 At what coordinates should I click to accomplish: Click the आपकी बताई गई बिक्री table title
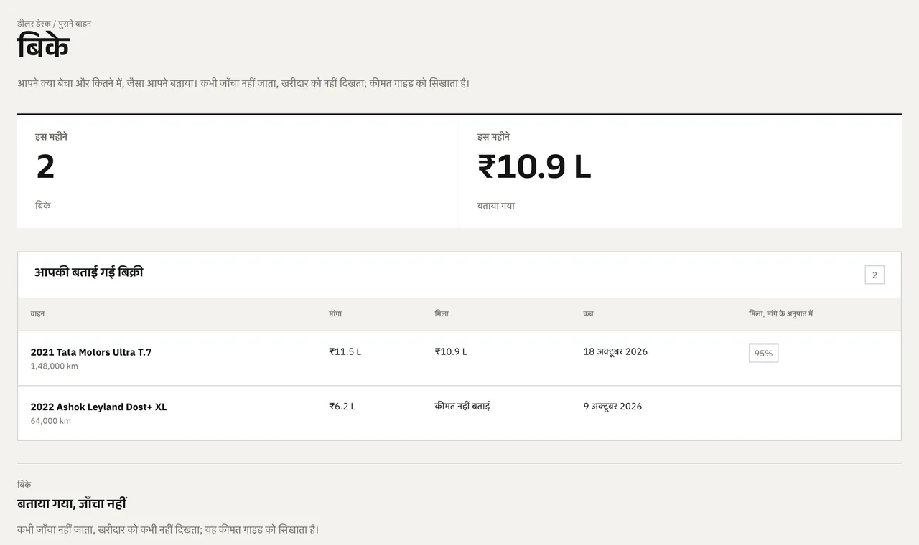coord(89,272)
